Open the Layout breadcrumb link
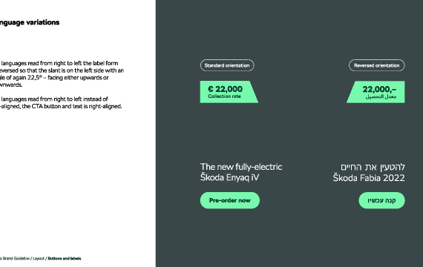The height and width of the screenshot is (267, 423). pyautogui.click(x=39, y=258)
